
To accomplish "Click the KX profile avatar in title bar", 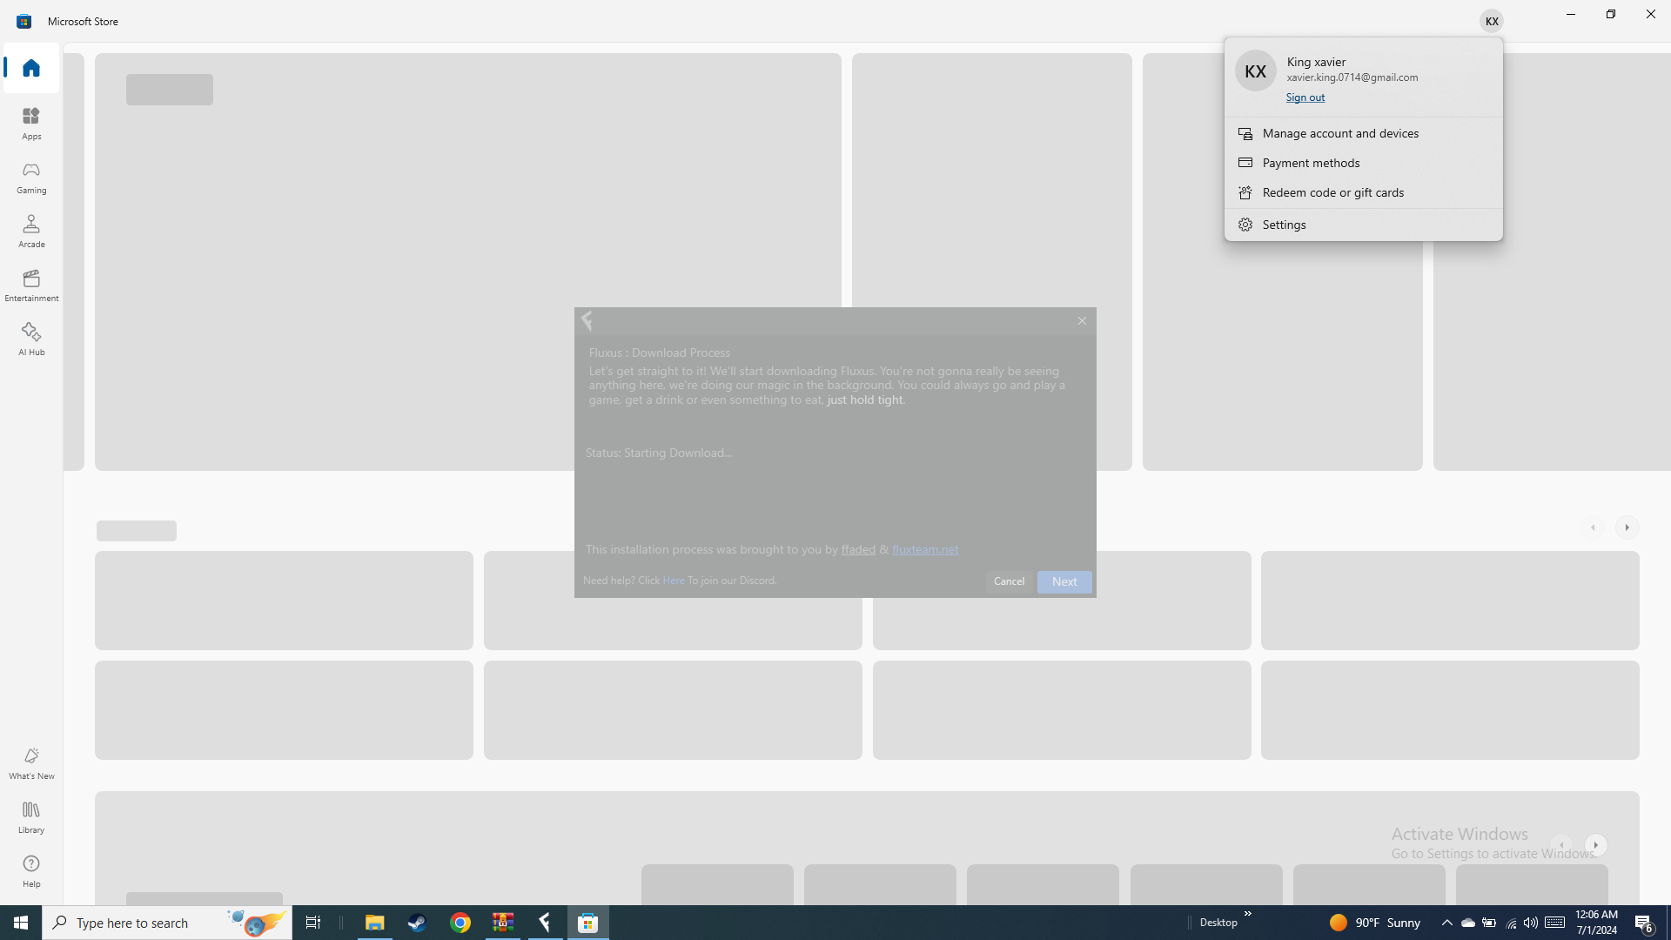I will point(1492,21).
